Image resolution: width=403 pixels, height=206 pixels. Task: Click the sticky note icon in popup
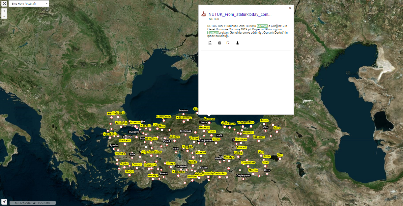(228, 43)
